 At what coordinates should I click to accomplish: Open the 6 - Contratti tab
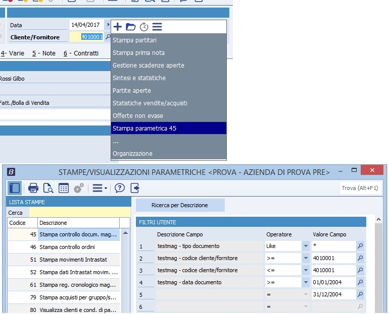81,53
